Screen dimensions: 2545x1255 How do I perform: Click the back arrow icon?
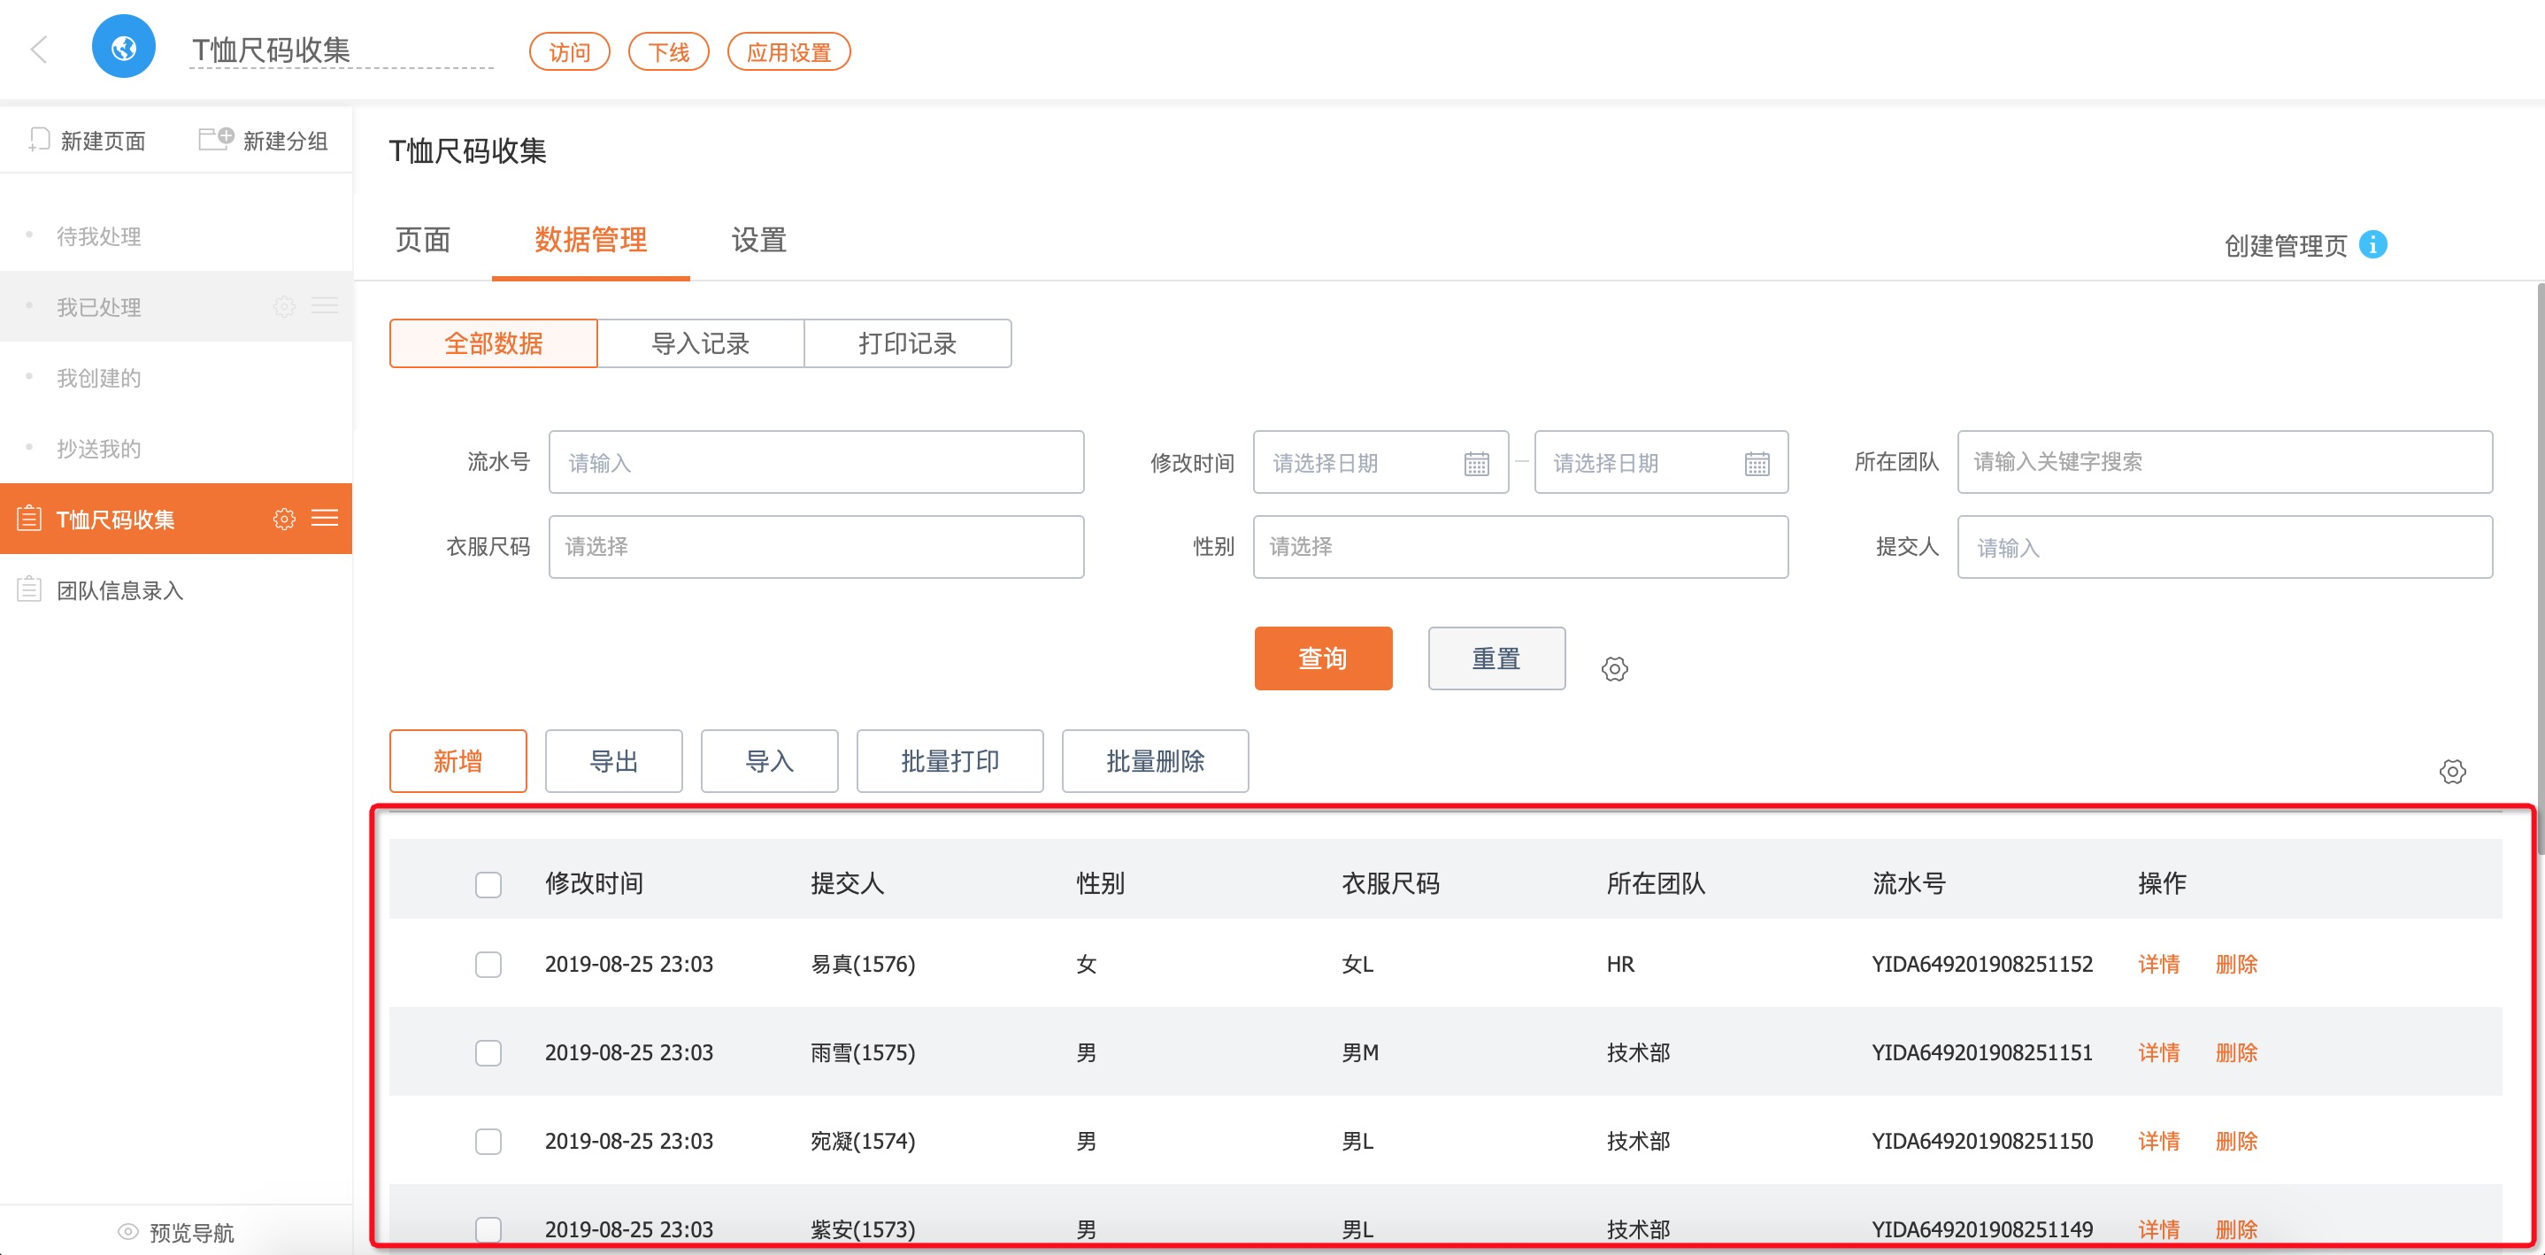click(40, 49)
